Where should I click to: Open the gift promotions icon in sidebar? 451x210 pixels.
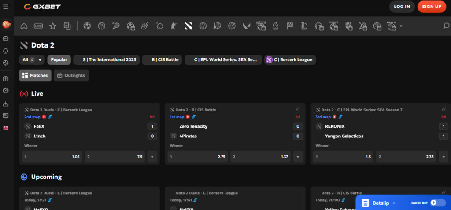pos(5,78)
